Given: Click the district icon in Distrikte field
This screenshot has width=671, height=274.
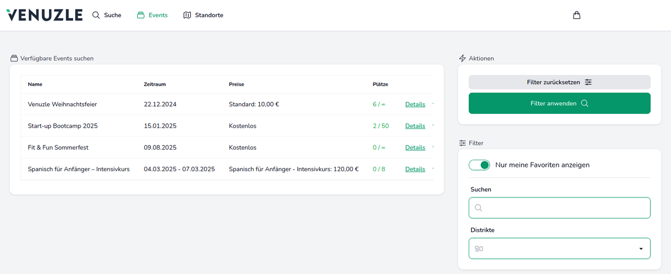Looking at the screenshot, I should [x=479, y=249].
